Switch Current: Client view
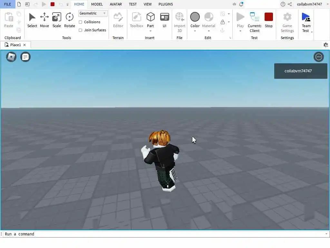This screenshot has width=330, height=248. coord(255,22)
